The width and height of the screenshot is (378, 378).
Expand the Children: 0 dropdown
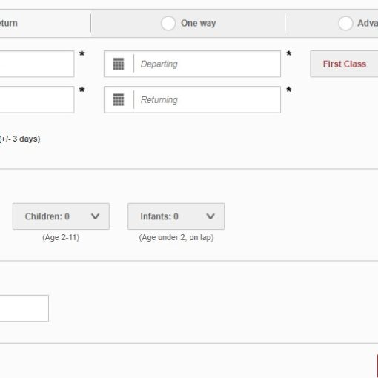pyautogui.click(x=61, y=216)
